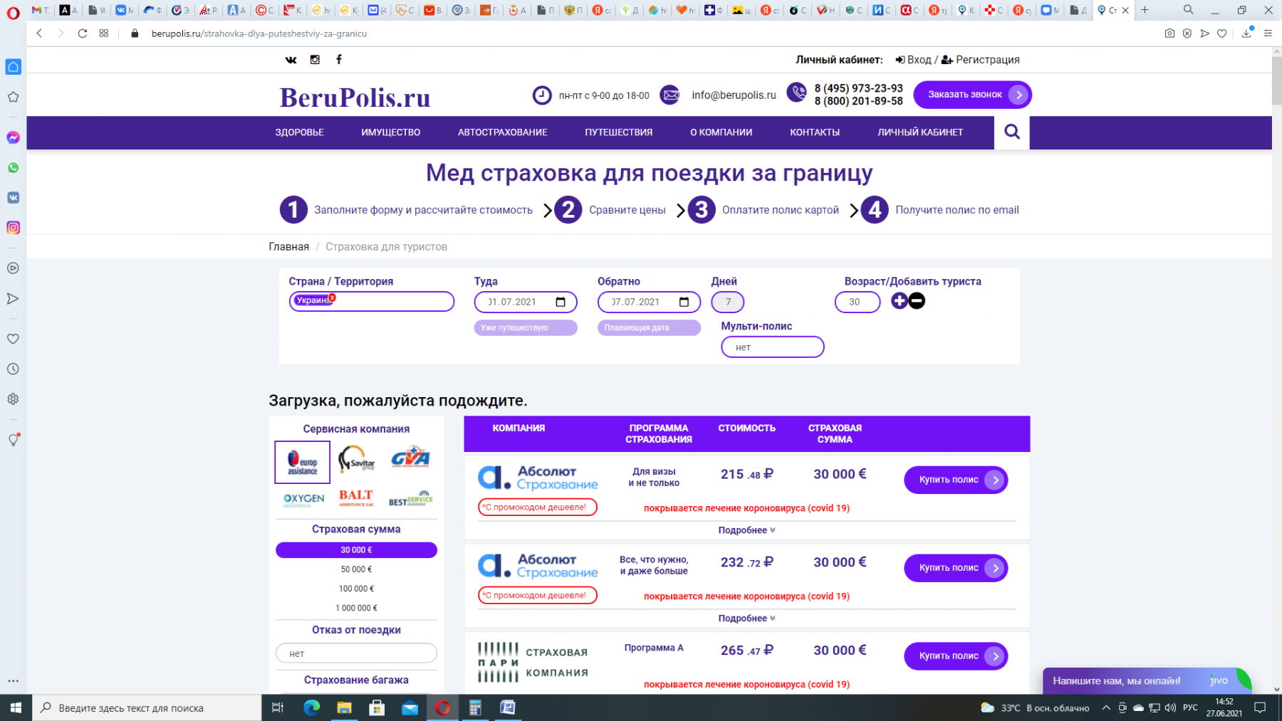The width and height of the screenshot is (1282, 721).
Task: Open Windows Start menu
Action: point(16,707)
